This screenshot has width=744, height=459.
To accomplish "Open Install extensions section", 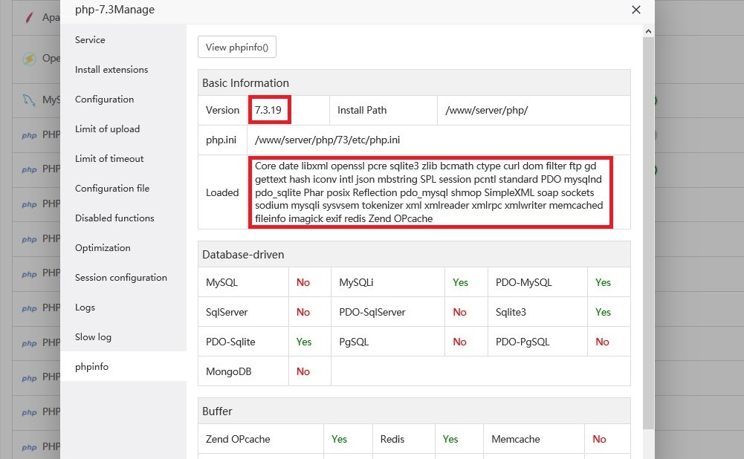I will point(111,70).
